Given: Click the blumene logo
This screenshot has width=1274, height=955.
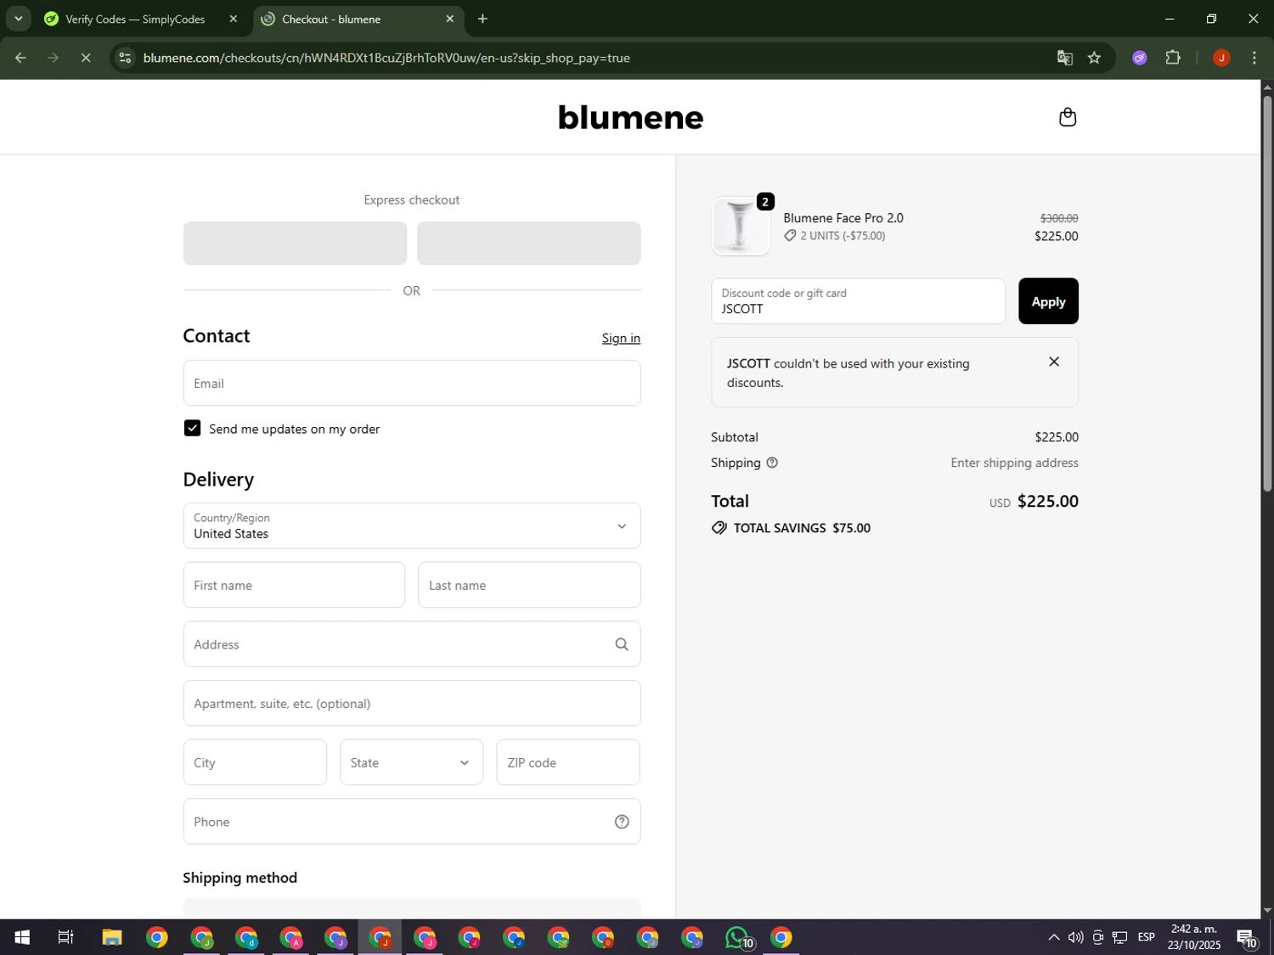Looking at the screenshot, I should pyautogui.click(x=630, y=117).
